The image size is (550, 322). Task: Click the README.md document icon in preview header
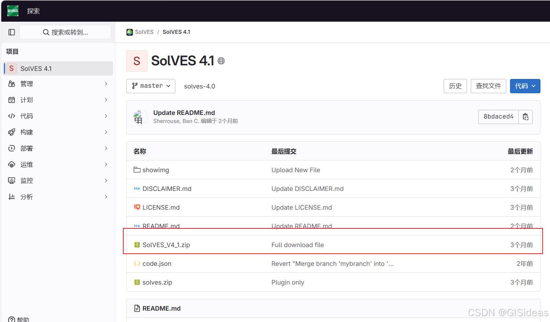click(x=137, y=308)
